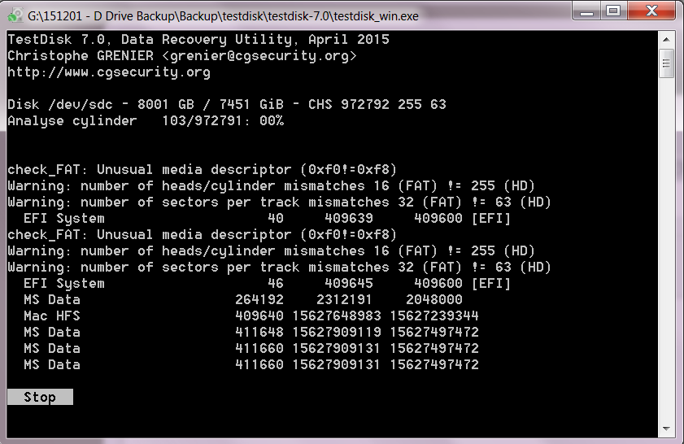684x444 pixels.
Task: Close the testdisk_win.exe window
Action: [651, 11]
